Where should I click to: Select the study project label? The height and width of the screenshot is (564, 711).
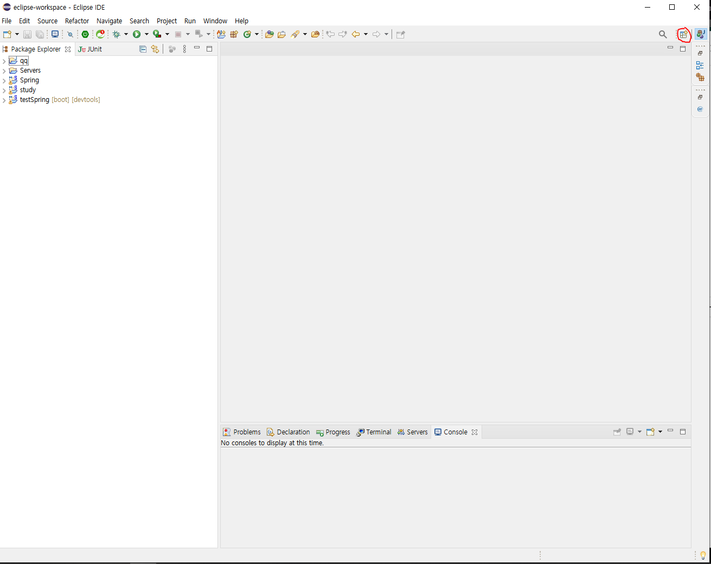pyautogui.click(x=28, y=90)
